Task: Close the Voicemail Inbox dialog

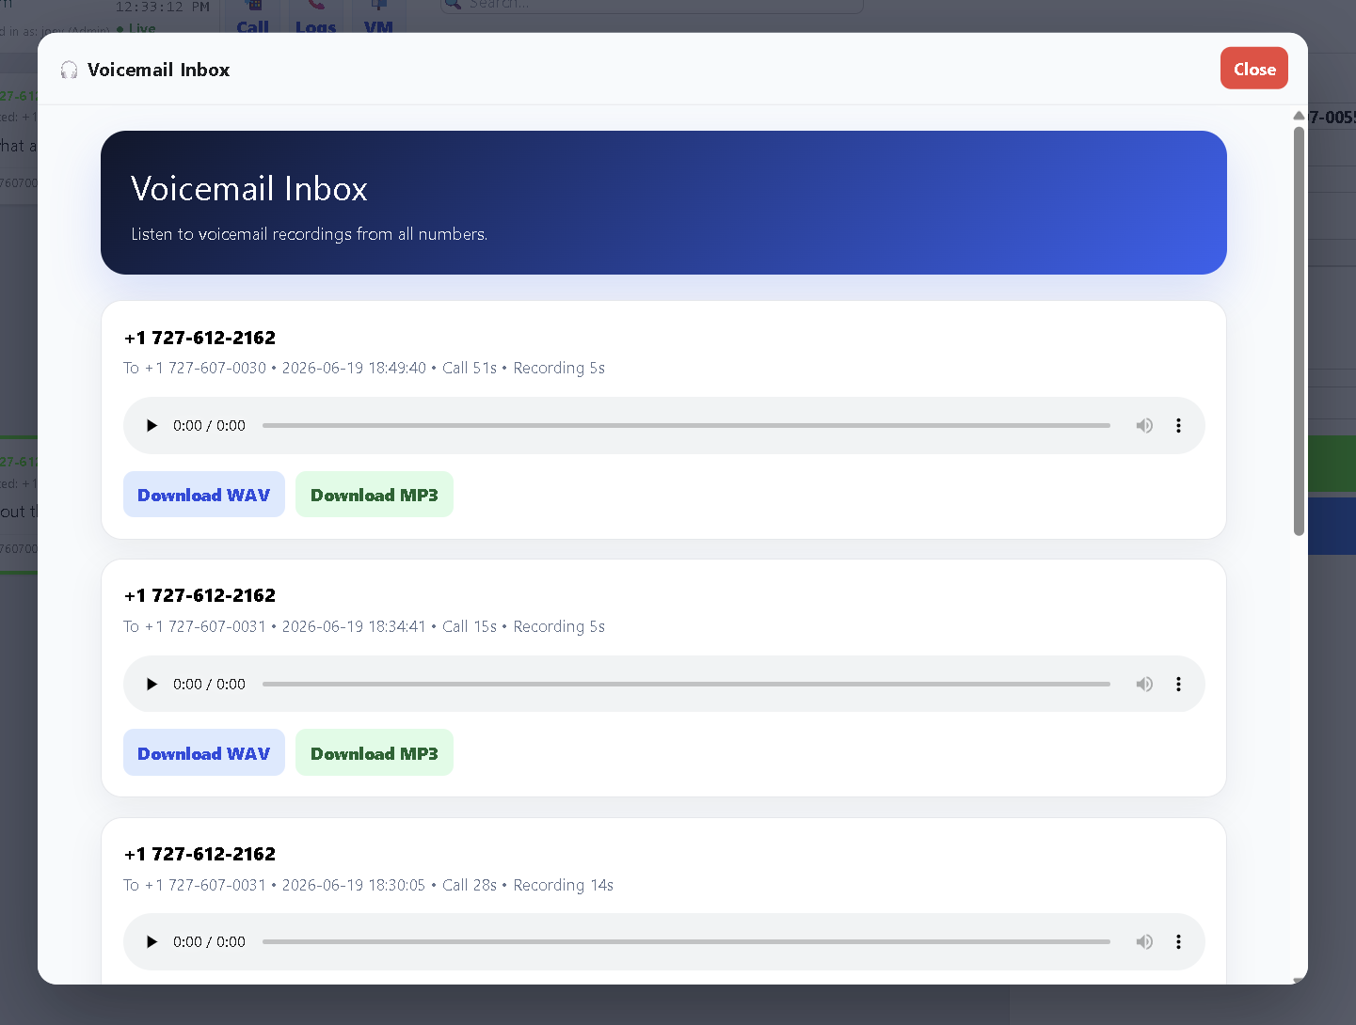Action: pyautogui.click(x=1253, y=69)
